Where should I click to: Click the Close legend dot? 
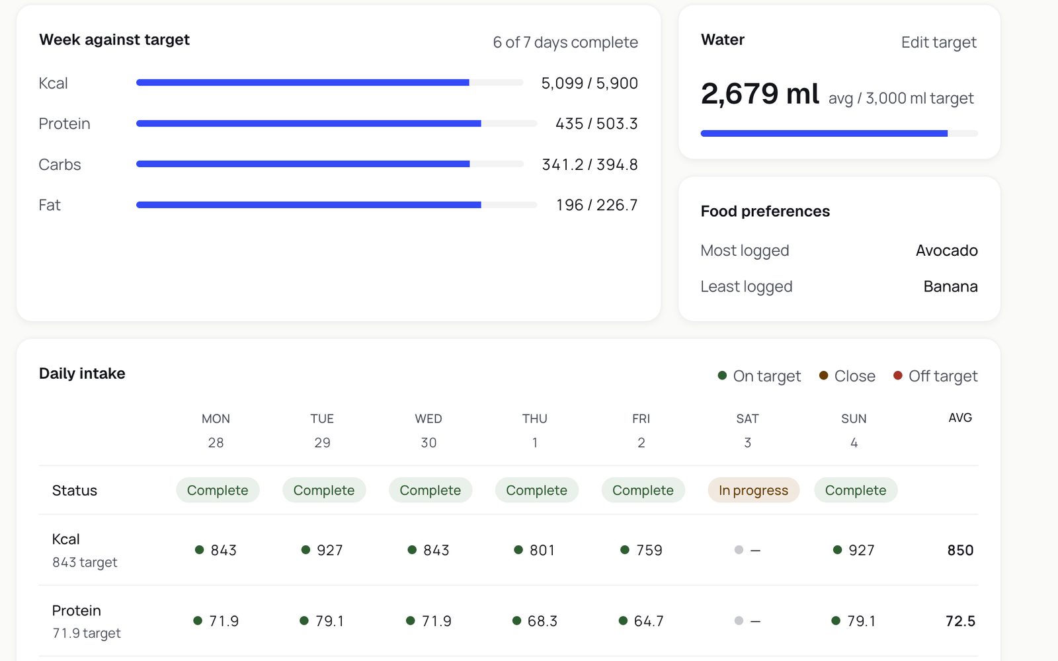(823, 375)
